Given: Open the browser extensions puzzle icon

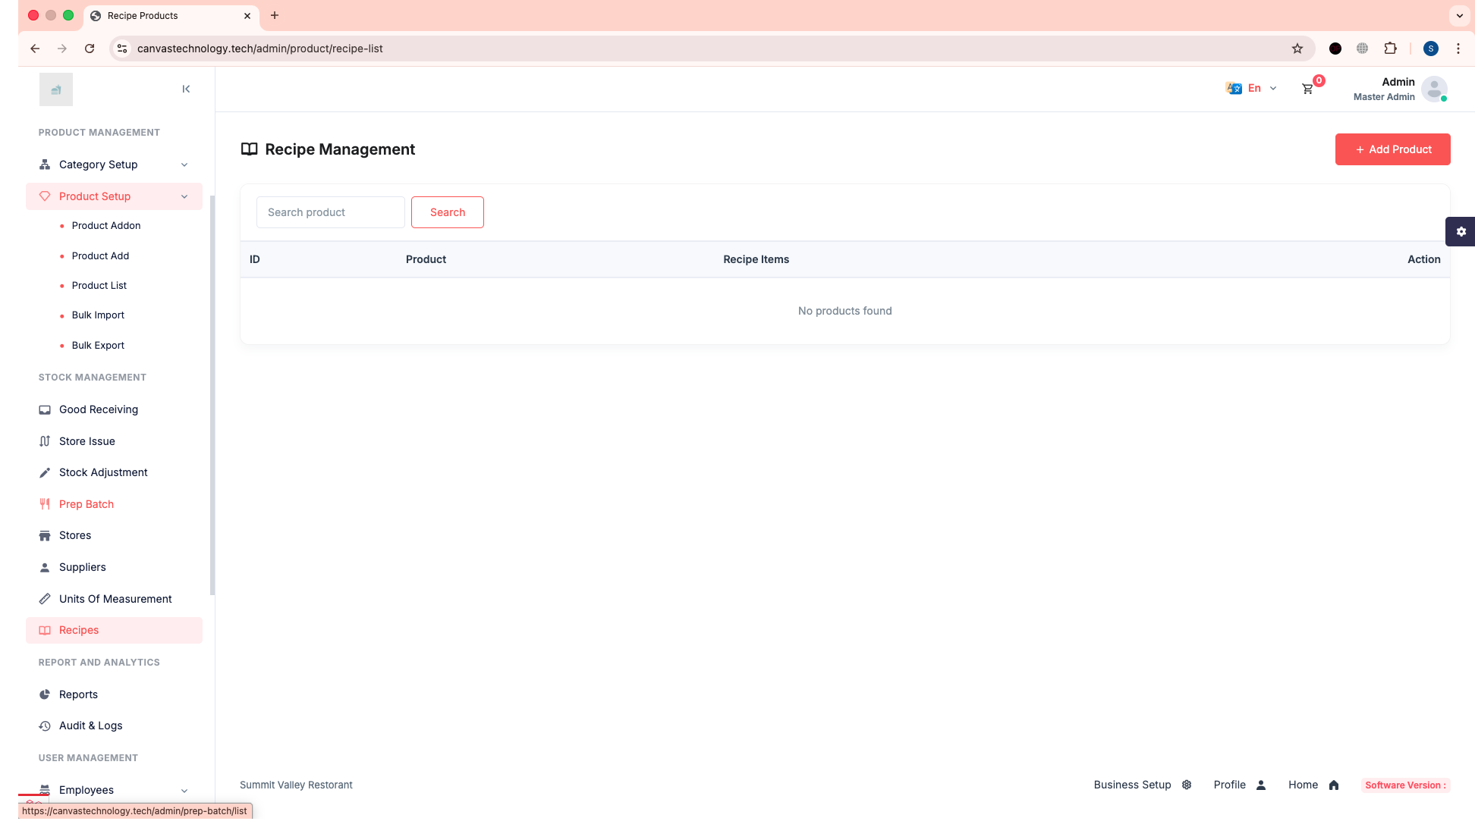Looking at the screenshot, I should [1390, 49].
